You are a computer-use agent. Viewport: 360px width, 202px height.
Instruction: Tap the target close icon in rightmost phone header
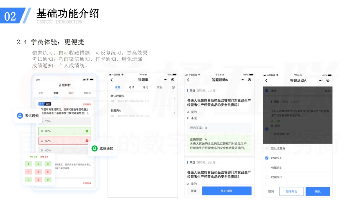(x=328, y=81)
